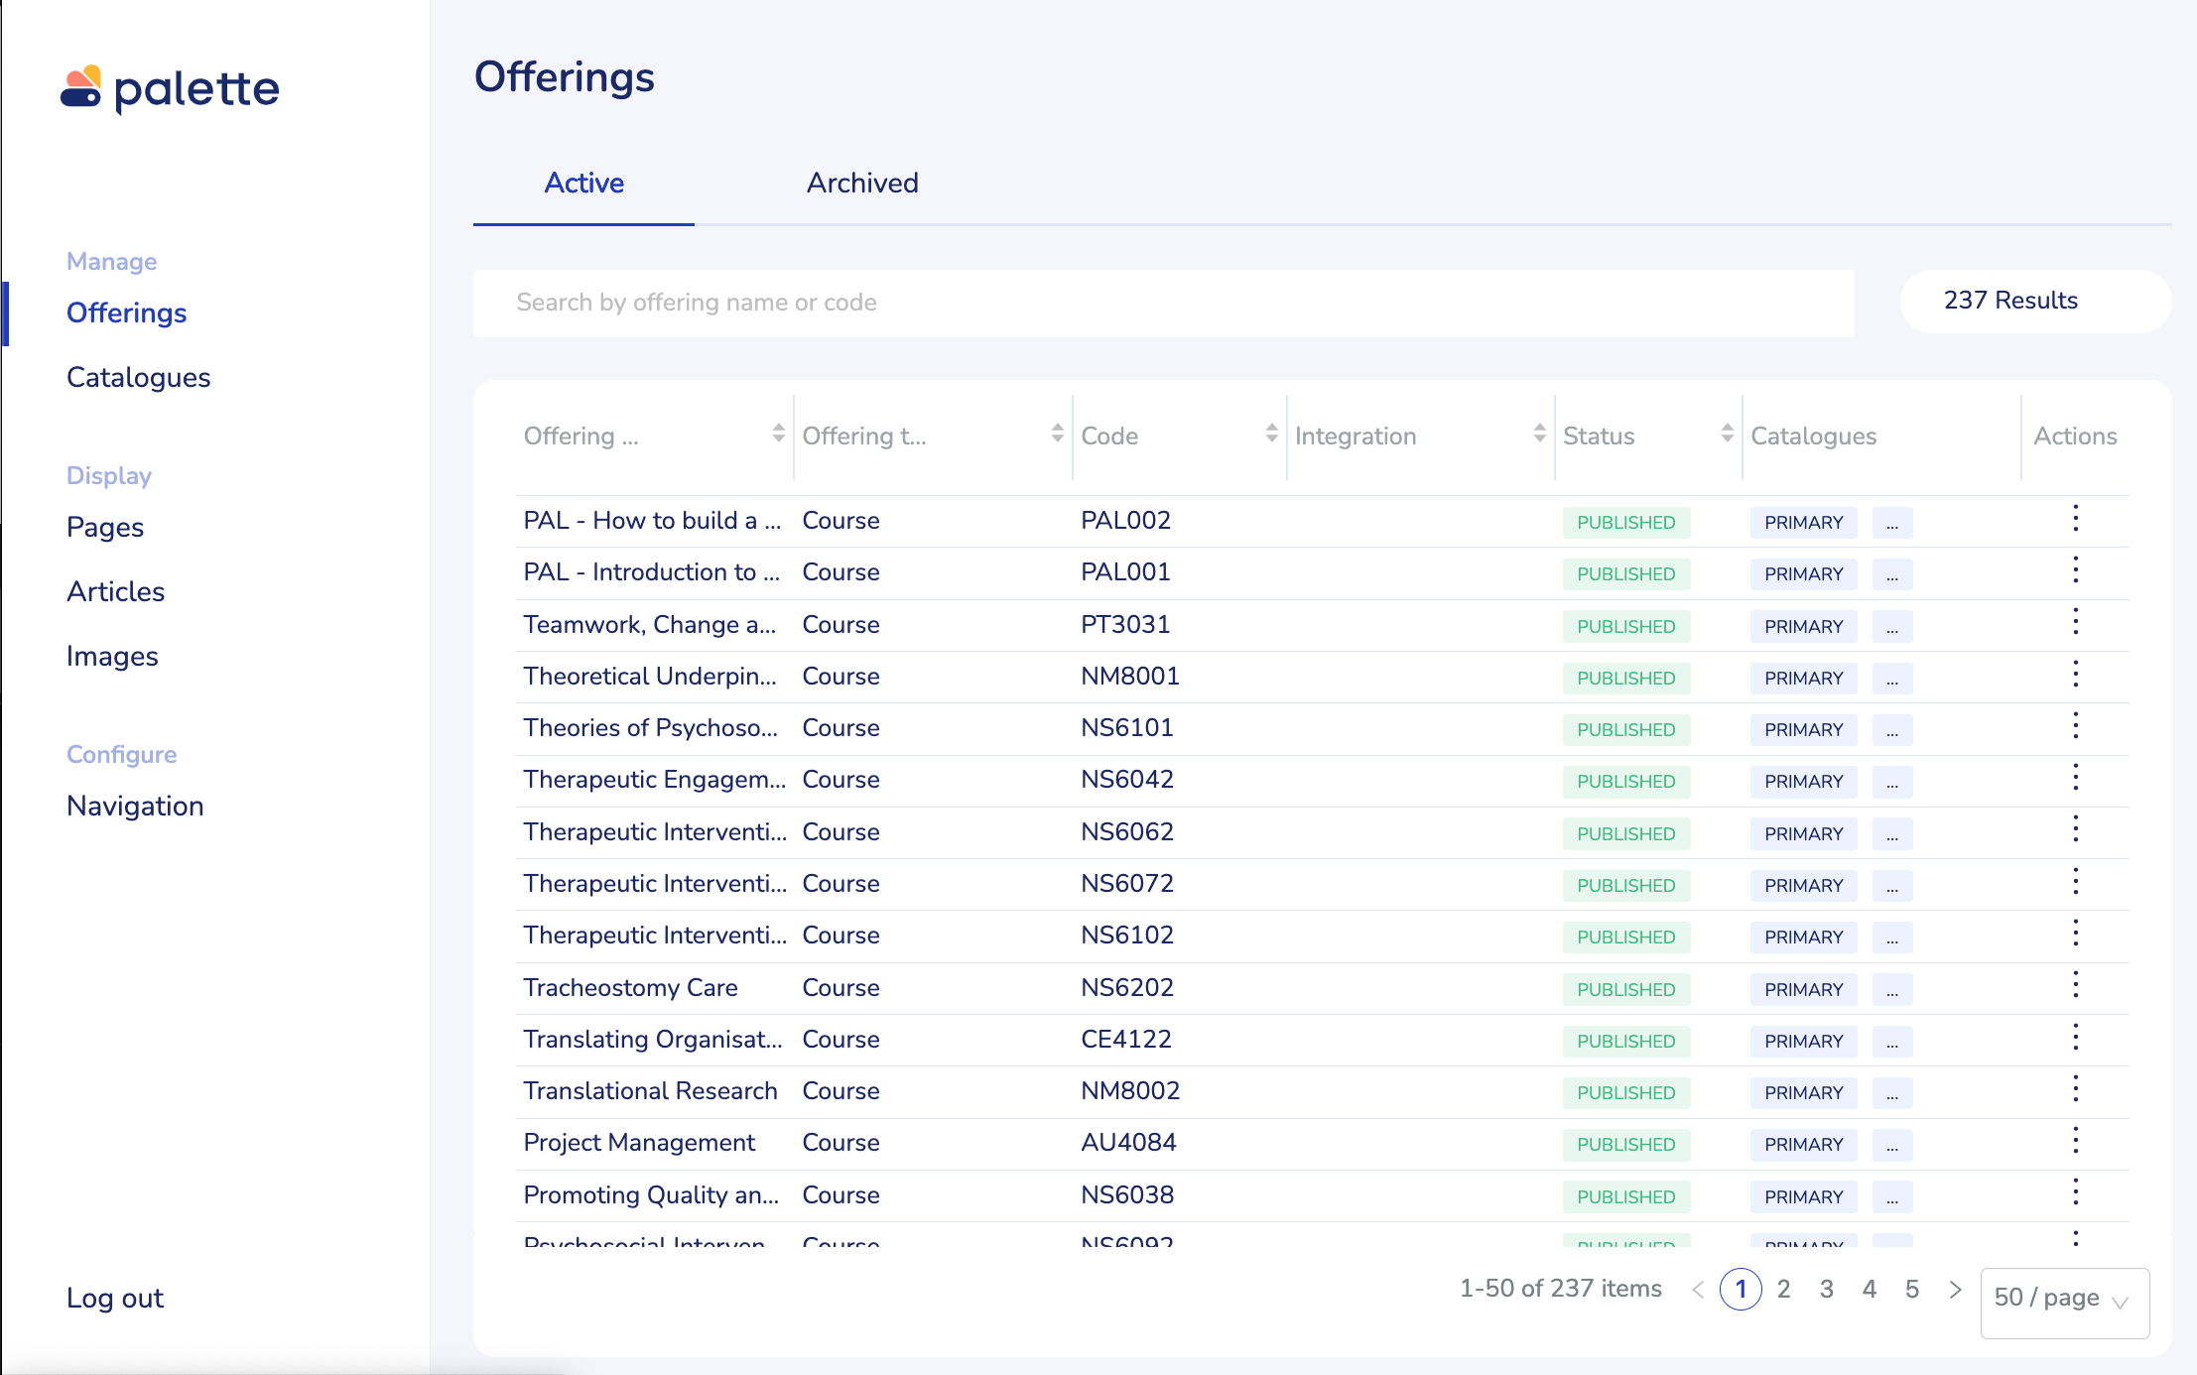Go to next page arrow
2197x1375 pixels.
pos(1955,1289)
